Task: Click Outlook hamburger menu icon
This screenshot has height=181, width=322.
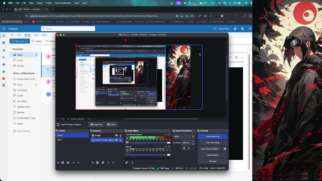Action: pos(12,35)
